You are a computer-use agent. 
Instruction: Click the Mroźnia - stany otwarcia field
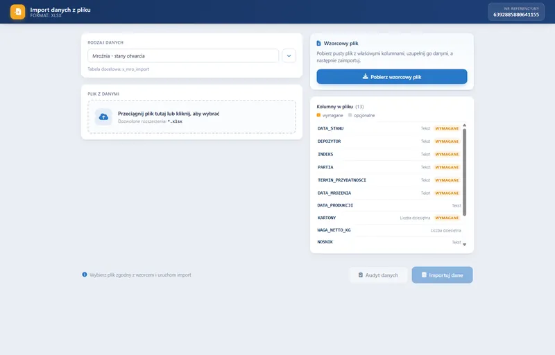click(183, 56)
